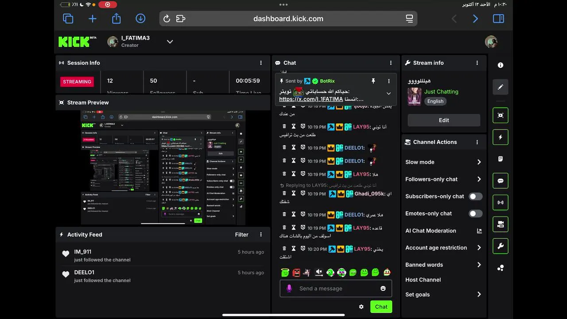Toggle the chat bubble panel icon in sidebar

coord(500,181)
